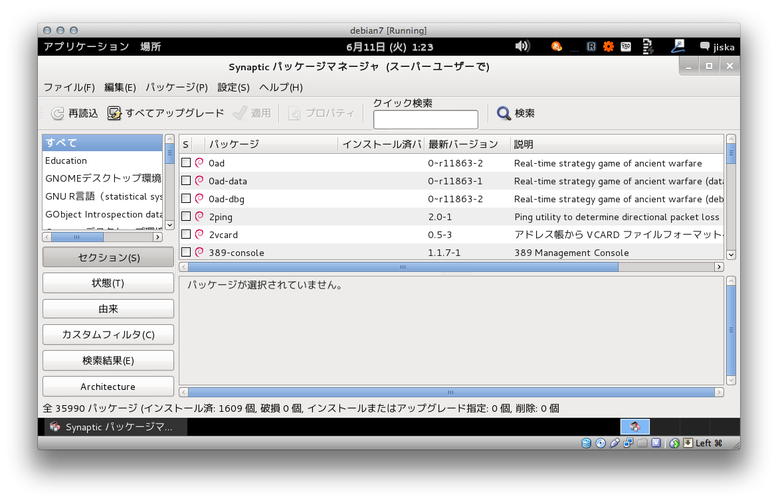The height and width of the screenshot is (502, 778).
Task: Click description pane vertical scrollbar thumb
Action: point(731,330)
